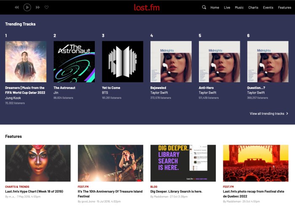Click Maddieman byline under Dig Deeper article
The width and height of the screenshot is (295, 208).
tap(161, 197)
